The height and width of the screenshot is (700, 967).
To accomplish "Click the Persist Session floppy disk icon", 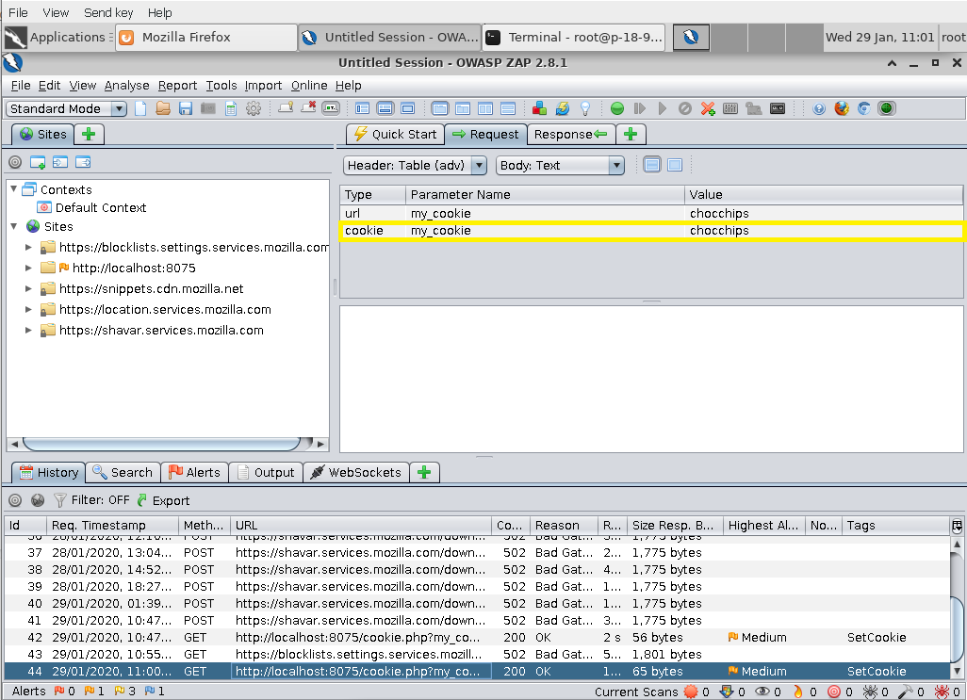I will pos(186,108).
